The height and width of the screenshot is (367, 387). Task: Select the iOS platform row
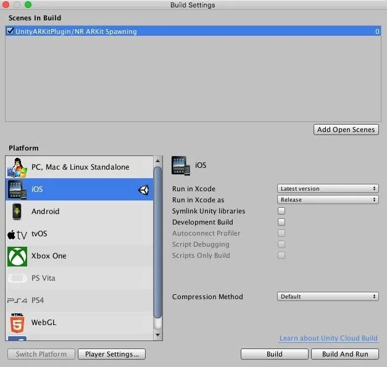point(79,189)
